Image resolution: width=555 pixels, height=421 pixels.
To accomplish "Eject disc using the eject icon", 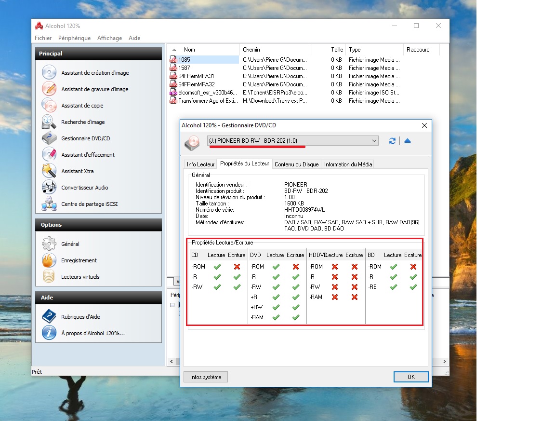I will coord(408,141).
